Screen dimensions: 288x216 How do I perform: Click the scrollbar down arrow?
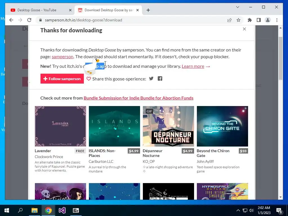(280, 197)
